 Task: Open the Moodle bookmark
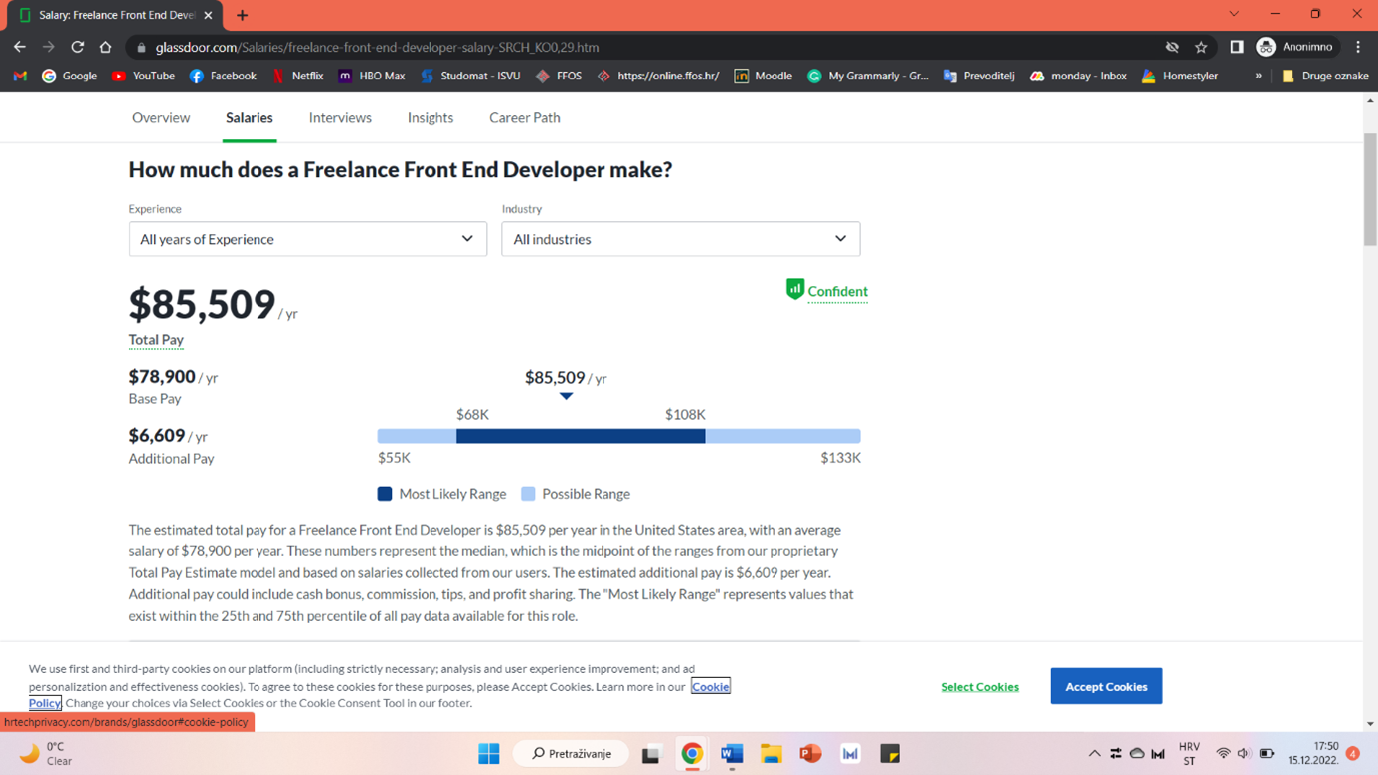(764, 76)
